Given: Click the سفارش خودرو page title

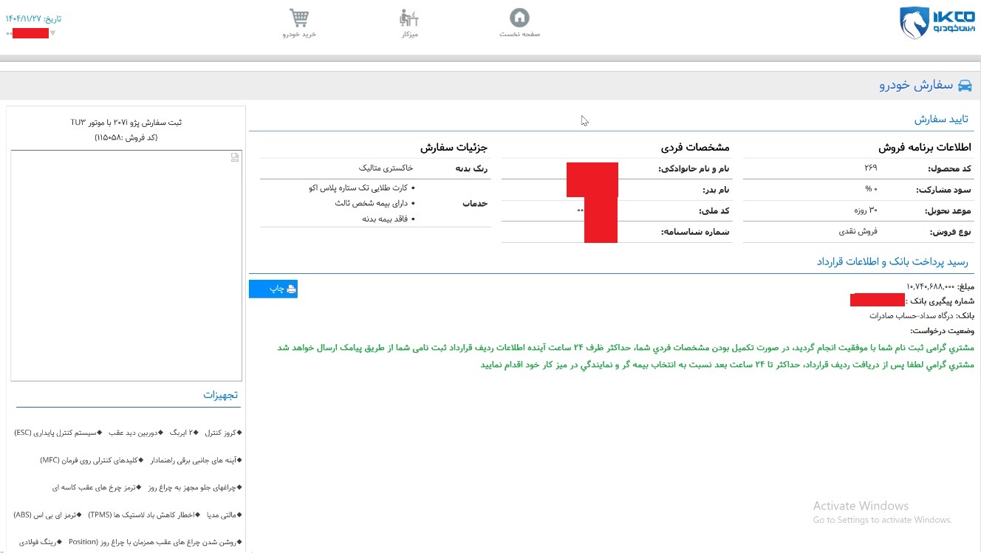Looking at the screenshot, I should click(916, 86).
